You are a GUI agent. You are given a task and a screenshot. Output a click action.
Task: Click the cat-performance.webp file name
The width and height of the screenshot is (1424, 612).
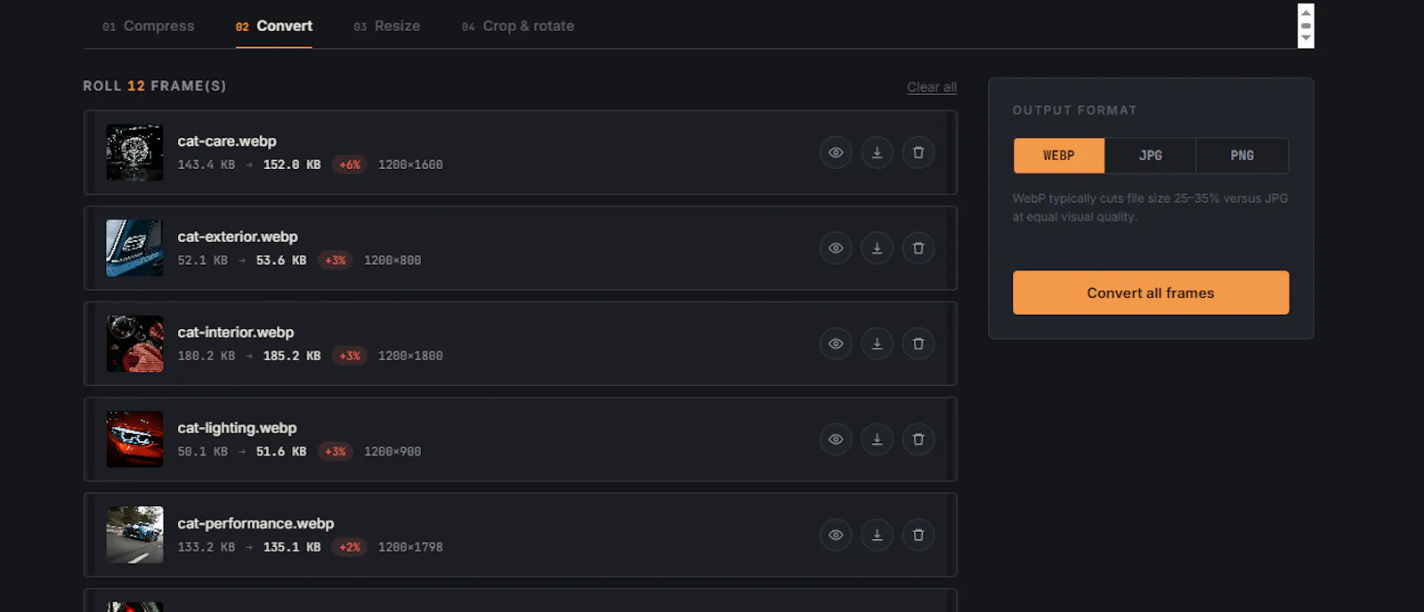(255, 523)
